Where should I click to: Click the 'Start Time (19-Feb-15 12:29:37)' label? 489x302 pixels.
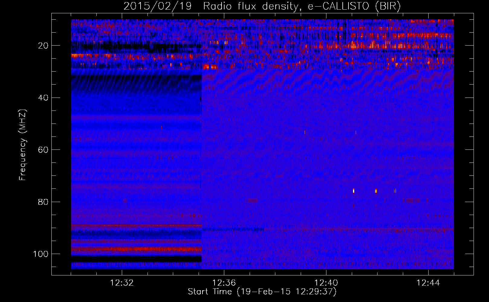[262, 292]
